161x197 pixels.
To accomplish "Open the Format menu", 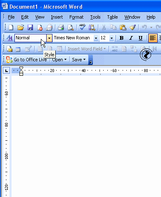I will (x=76, y=17).
